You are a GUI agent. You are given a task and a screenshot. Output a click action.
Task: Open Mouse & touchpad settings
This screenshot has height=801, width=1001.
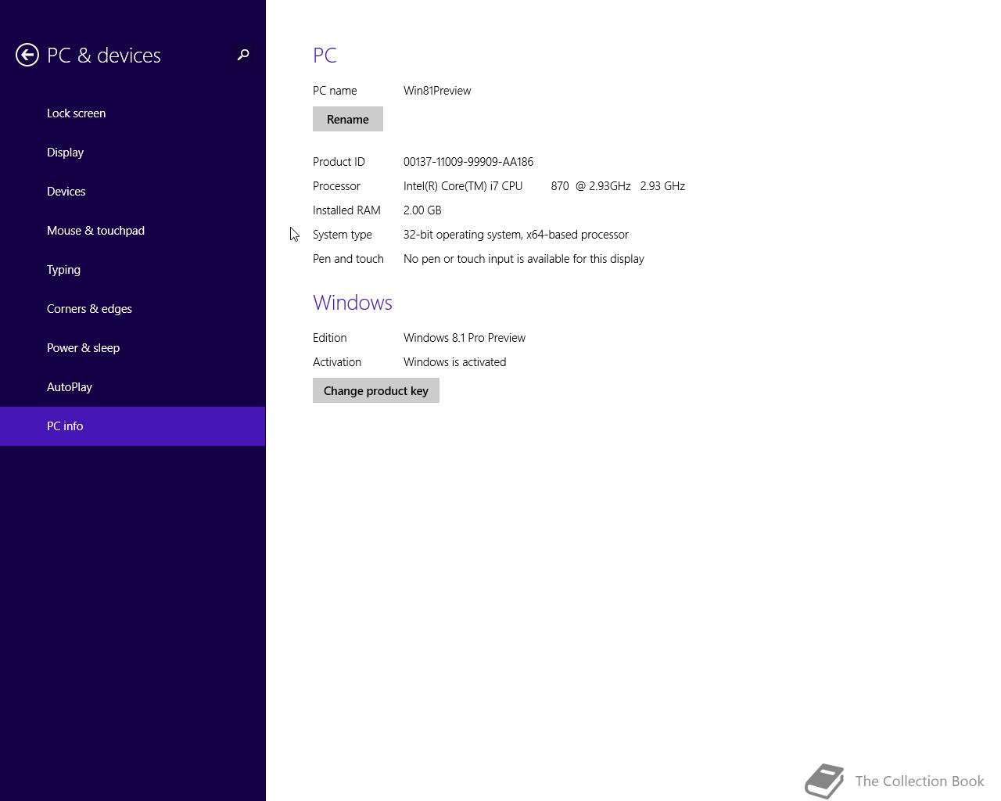(x=133, y=231)
